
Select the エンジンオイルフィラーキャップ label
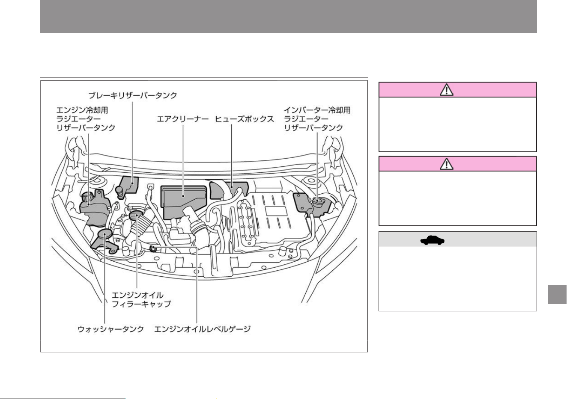click(141, 299)
